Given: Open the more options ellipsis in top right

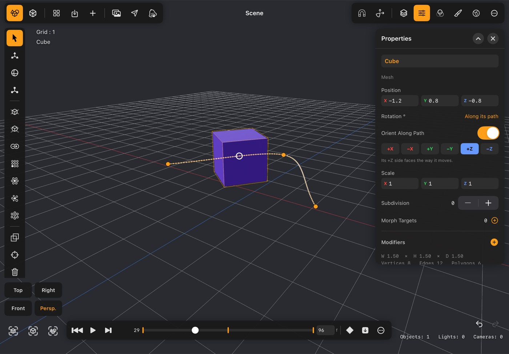Looking at the screenshot, I should [494, 13].
